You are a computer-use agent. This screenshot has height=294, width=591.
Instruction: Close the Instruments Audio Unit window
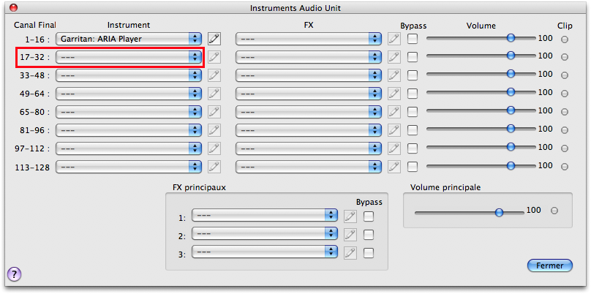pyautogui.click(x=14, y=7)
